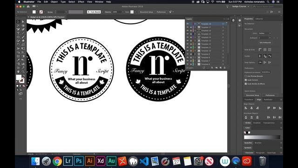Click Preferences in Quick Actions
Screen dimensions: 298x168
point(270,95)
